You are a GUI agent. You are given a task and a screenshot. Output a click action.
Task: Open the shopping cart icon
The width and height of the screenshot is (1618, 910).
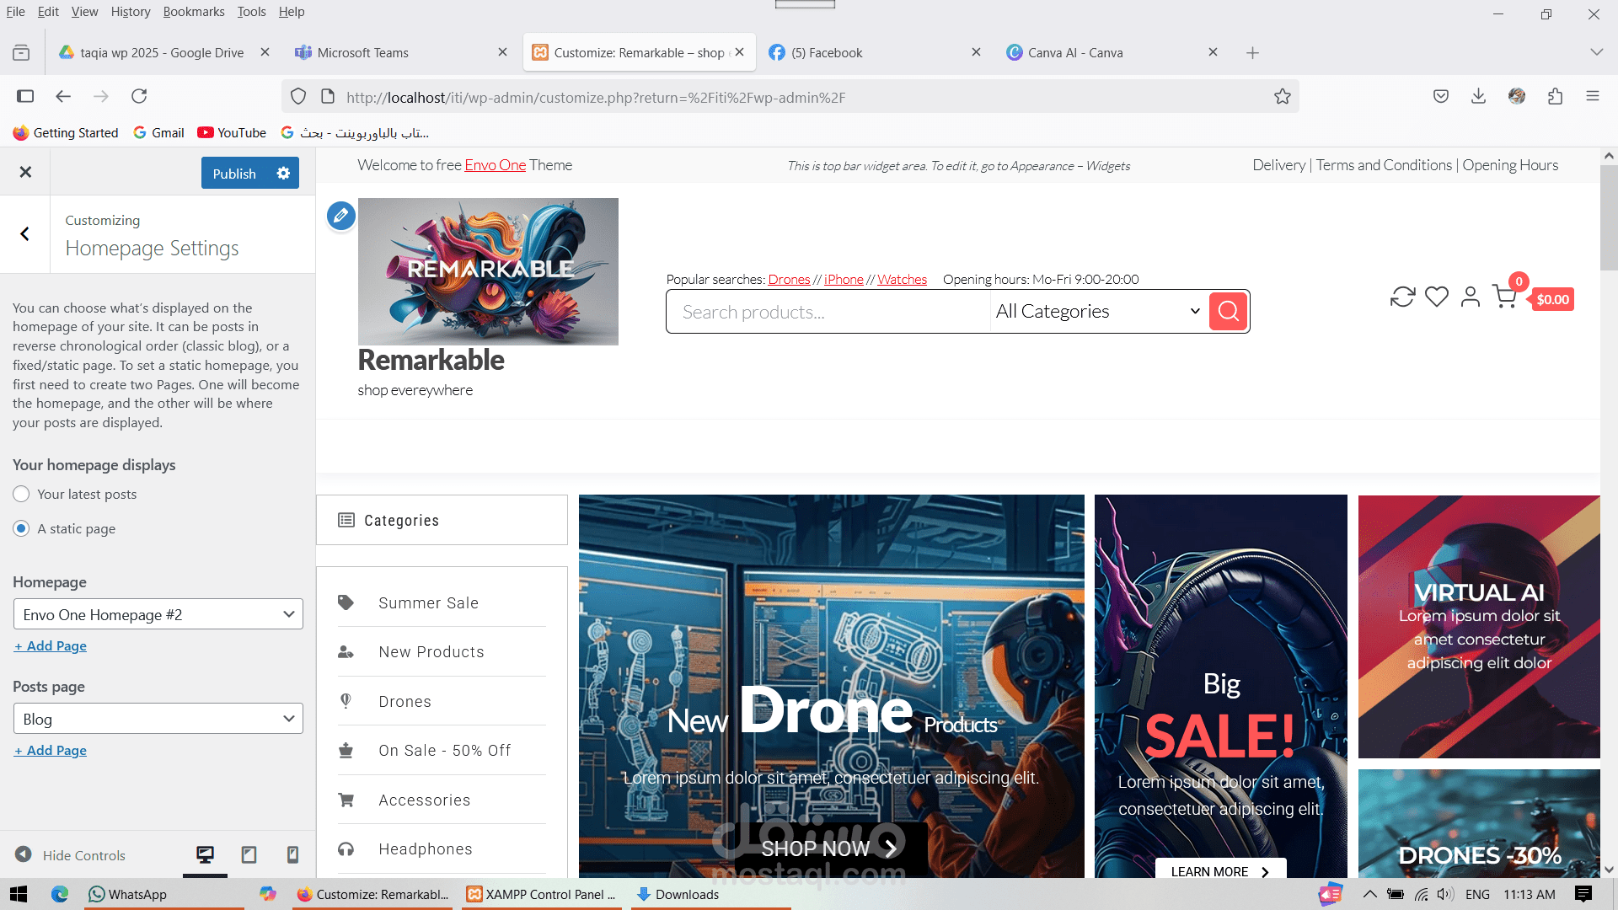[1503, 297]
